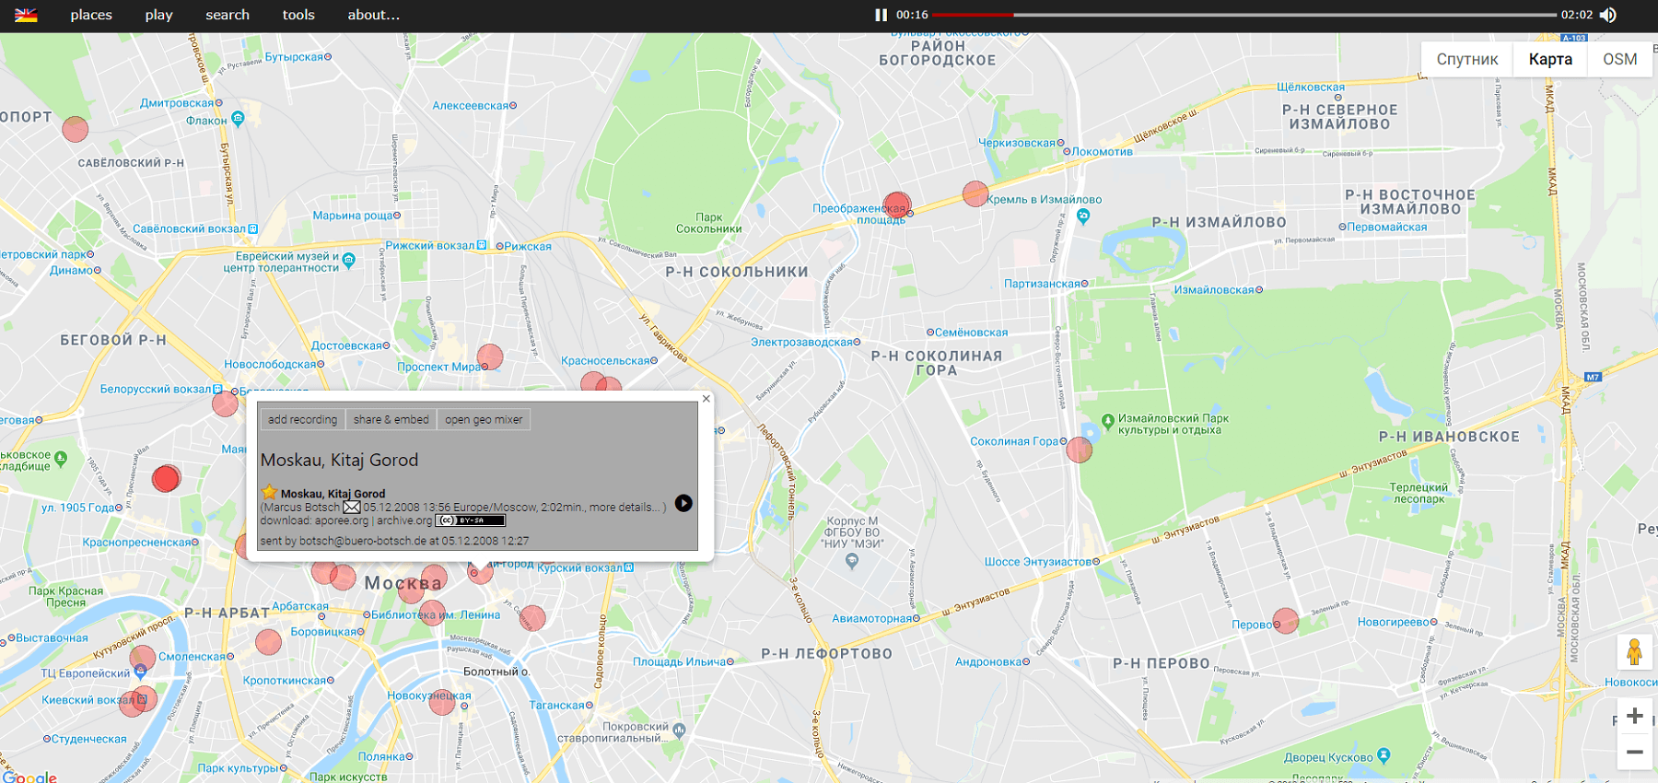Open the about... menu

[x=373, y=15]
